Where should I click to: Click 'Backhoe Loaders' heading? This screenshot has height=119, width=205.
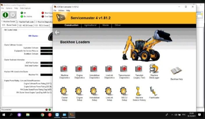click(x=75, y=42)
